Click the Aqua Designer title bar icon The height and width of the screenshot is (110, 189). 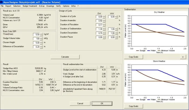tap(1, 2)
